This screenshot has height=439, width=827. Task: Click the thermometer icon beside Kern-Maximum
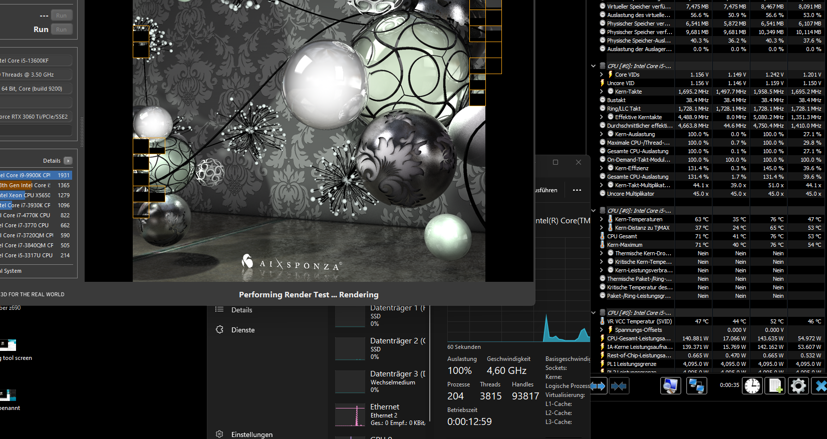pyautogui.click(x=602, y=245)
